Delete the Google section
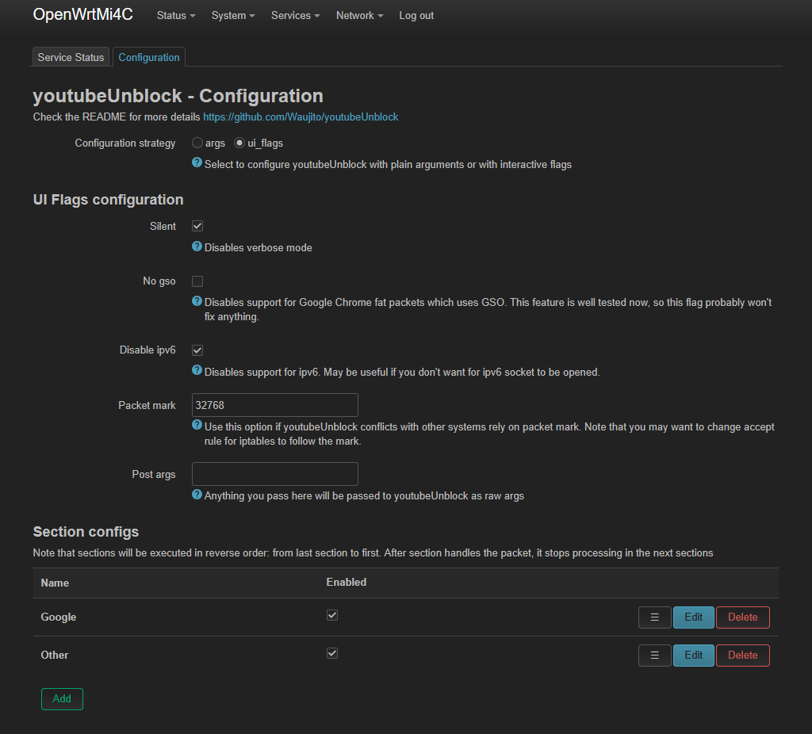 tap(742, 617)
